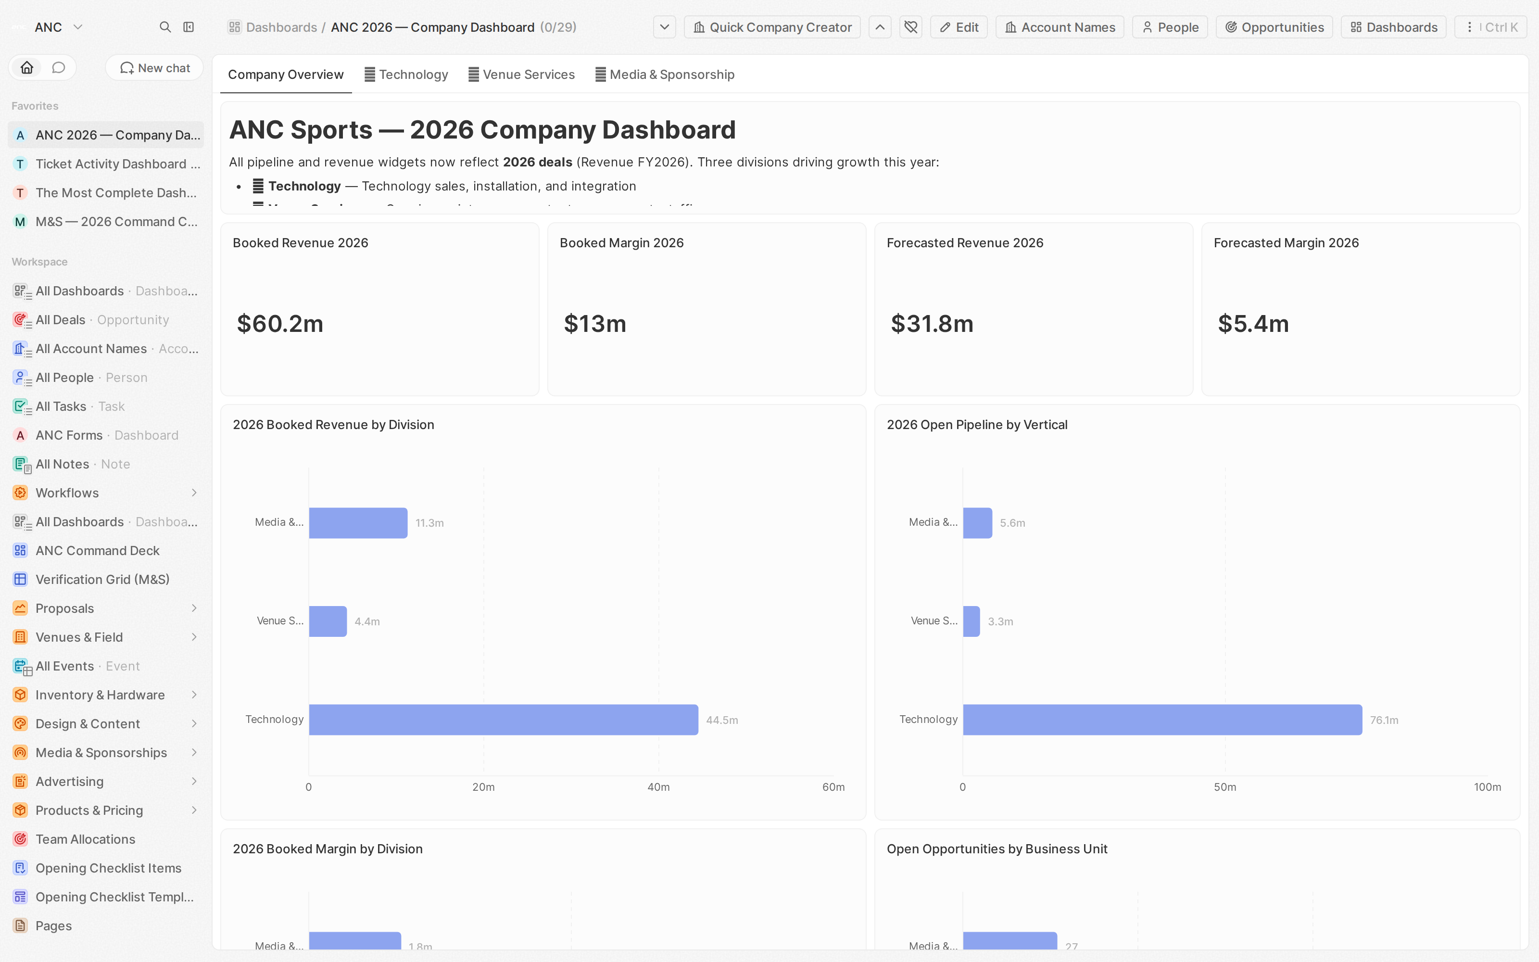Expand the Workflows section
Viewport: 1539px width, 962px height.
tap(194, 493)
